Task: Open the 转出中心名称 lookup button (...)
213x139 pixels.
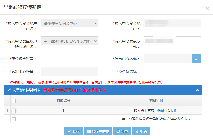Action: [x=196, y=59]
